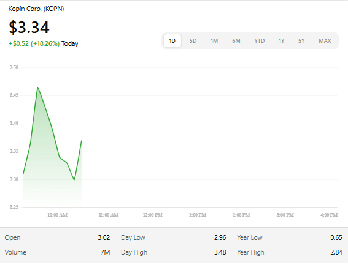Image resolution: width=348 pixels, height=265 pixels.
Task: Click the 3.50 y-axis label
Action: click(x=14, y=67)
